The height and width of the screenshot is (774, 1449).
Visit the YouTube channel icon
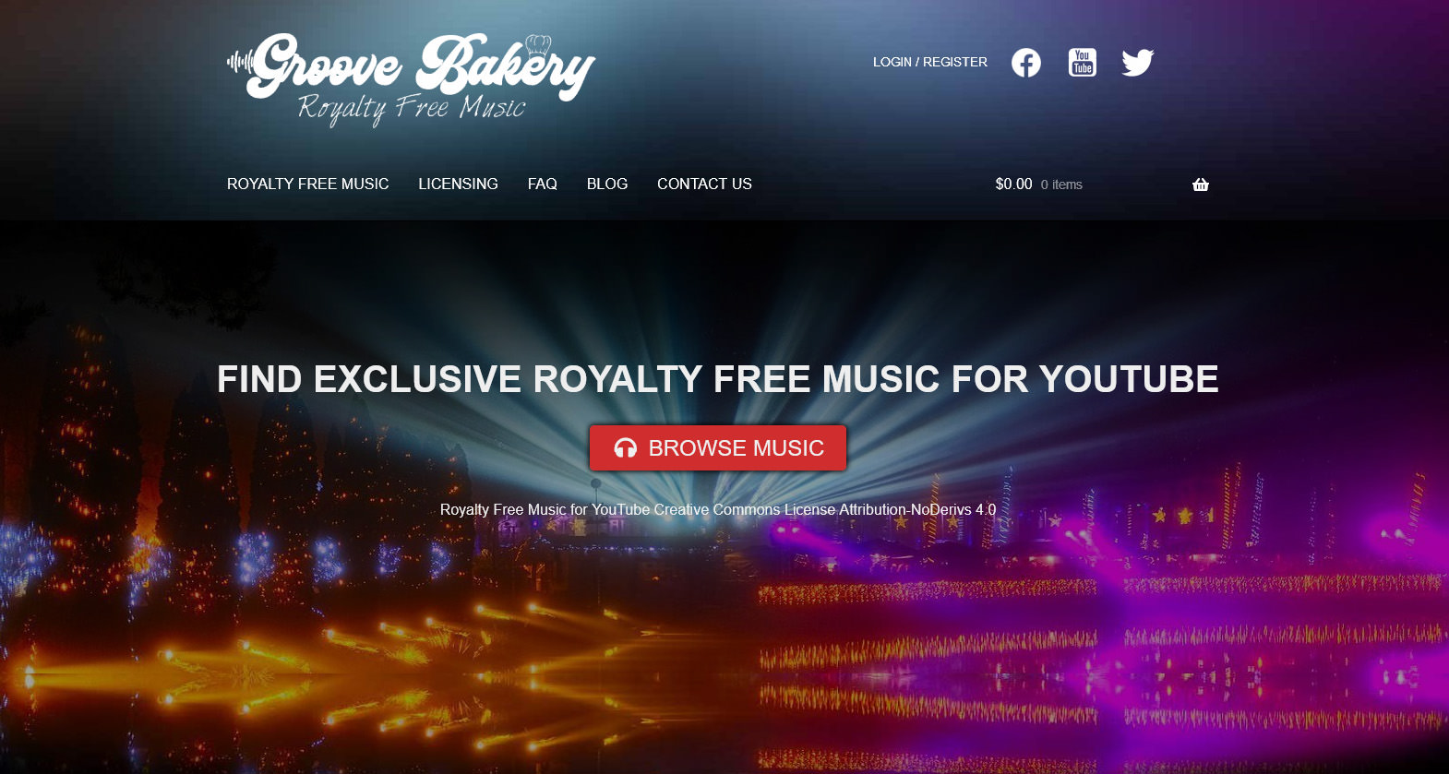(x=1083, y=62)
